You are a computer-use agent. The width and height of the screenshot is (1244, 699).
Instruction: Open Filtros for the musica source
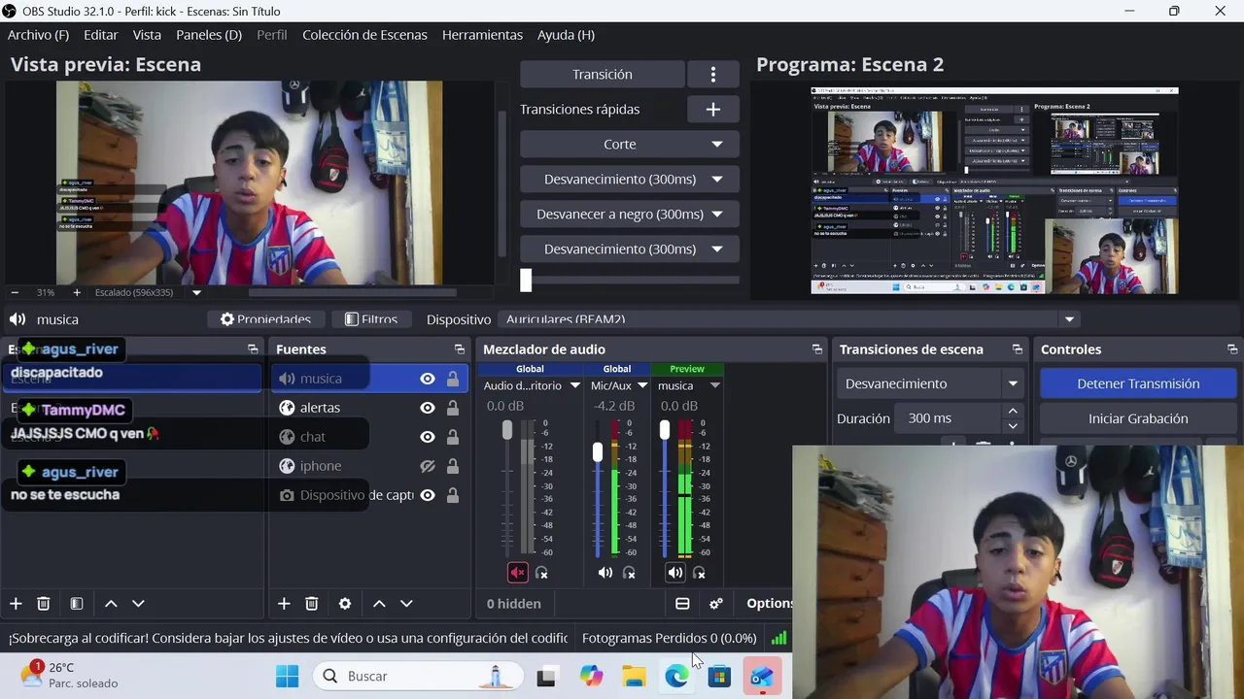coord(371,319)
